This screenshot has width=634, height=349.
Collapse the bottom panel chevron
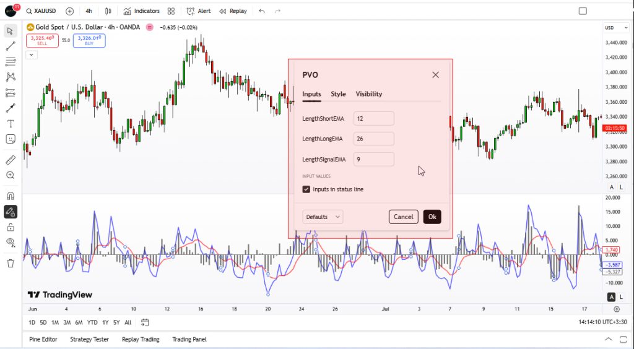[x=608, y=339]
